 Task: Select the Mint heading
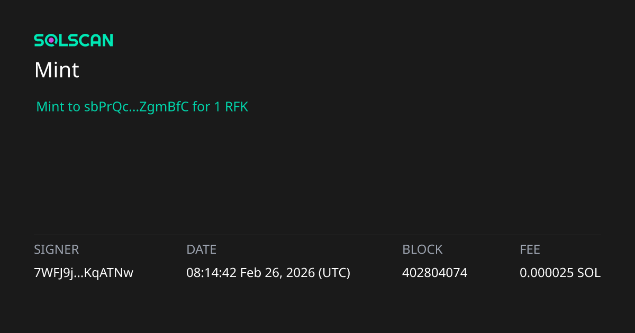click(x=57, y=70)
